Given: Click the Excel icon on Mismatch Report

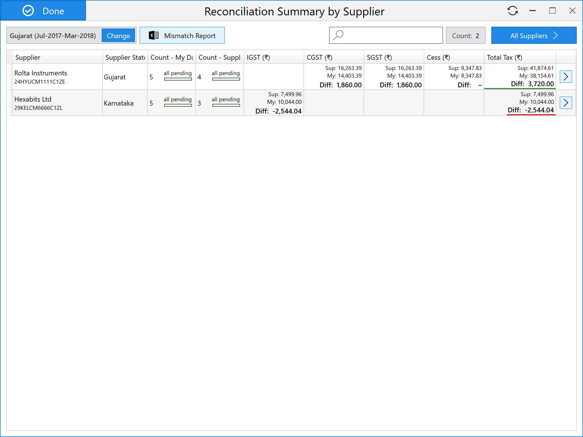Looking at the screenshot, I should [x=154, y=36].
